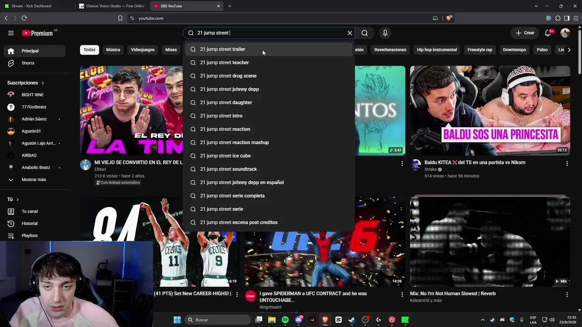Screen dimensions: 582x327
Task: Open the 777Gotbeats channel subscription
Action: [35, 107]
